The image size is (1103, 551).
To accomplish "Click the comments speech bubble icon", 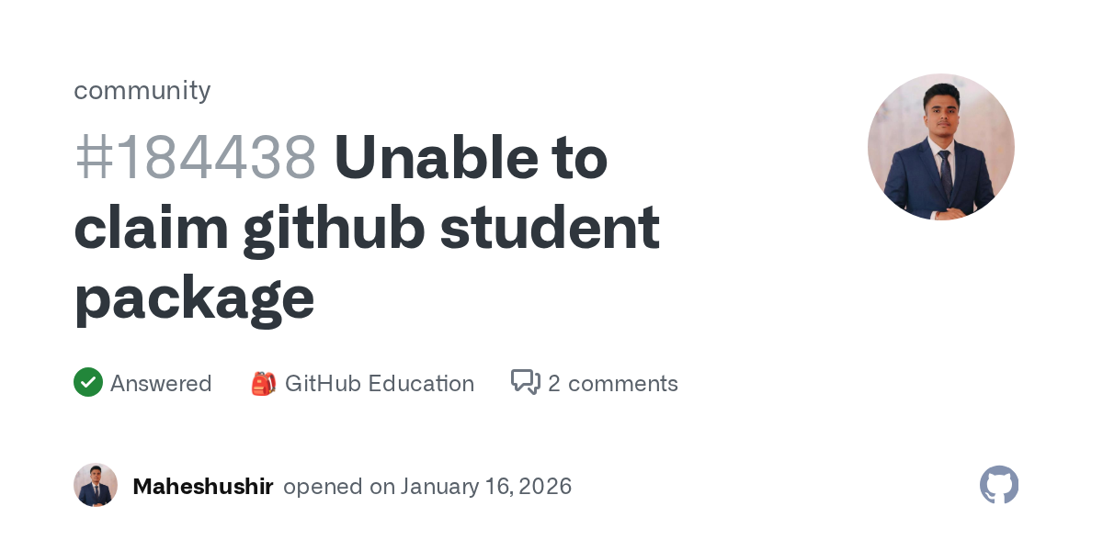I will [525, 382].
